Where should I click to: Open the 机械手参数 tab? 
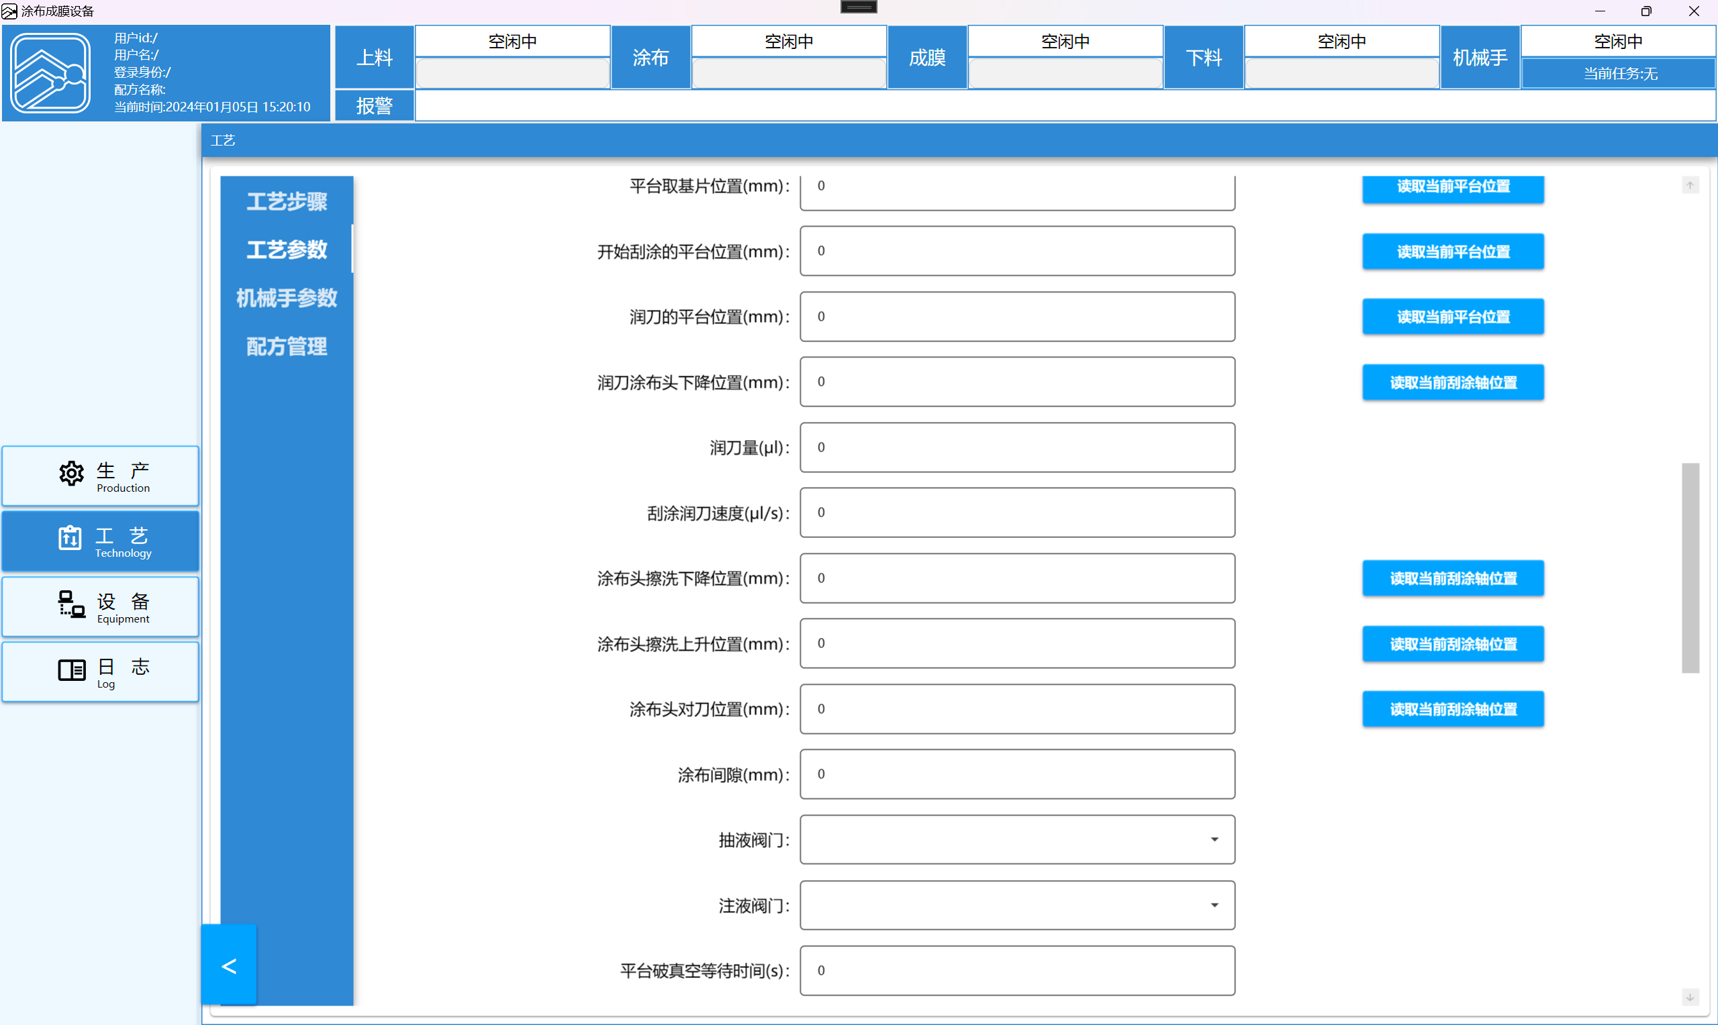tap(287, 298)
